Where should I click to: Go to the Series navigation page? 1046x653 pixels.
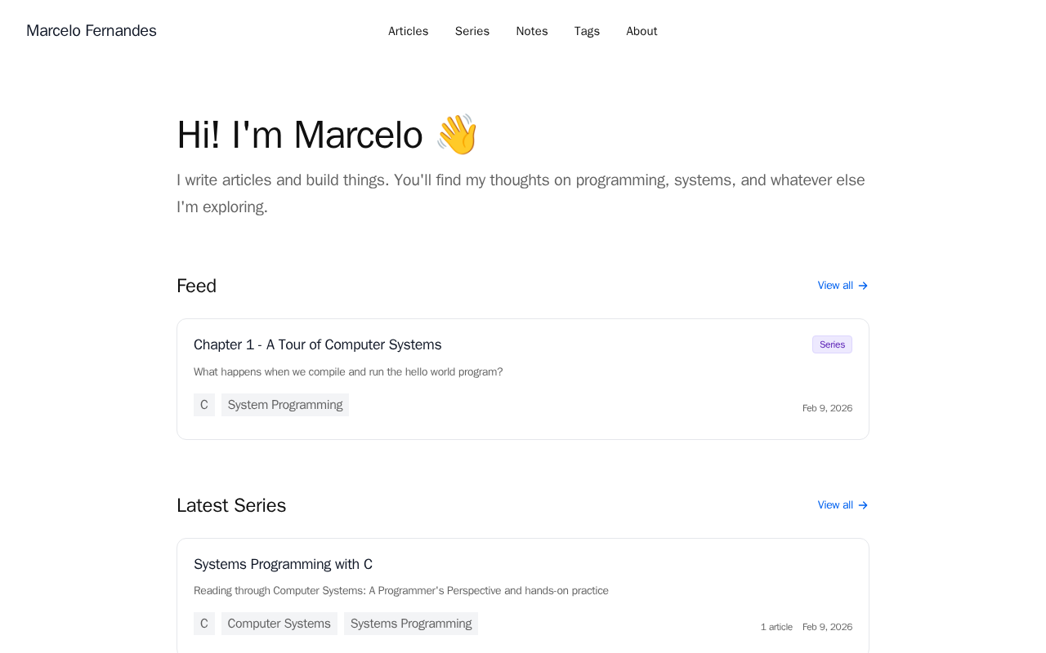point(472,31)
